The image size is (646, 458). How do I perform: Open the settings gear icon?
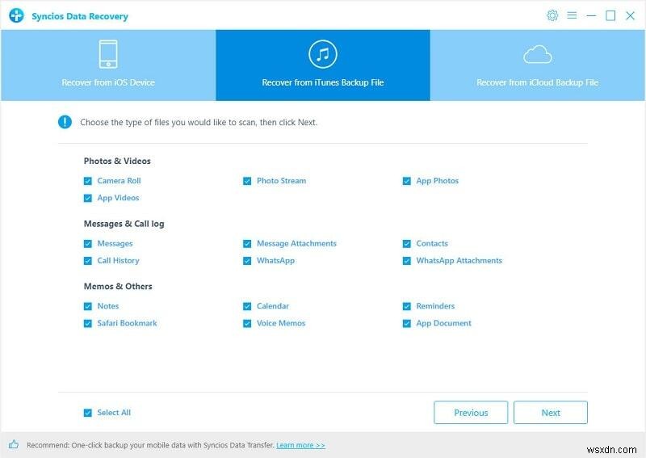[552, 15]
